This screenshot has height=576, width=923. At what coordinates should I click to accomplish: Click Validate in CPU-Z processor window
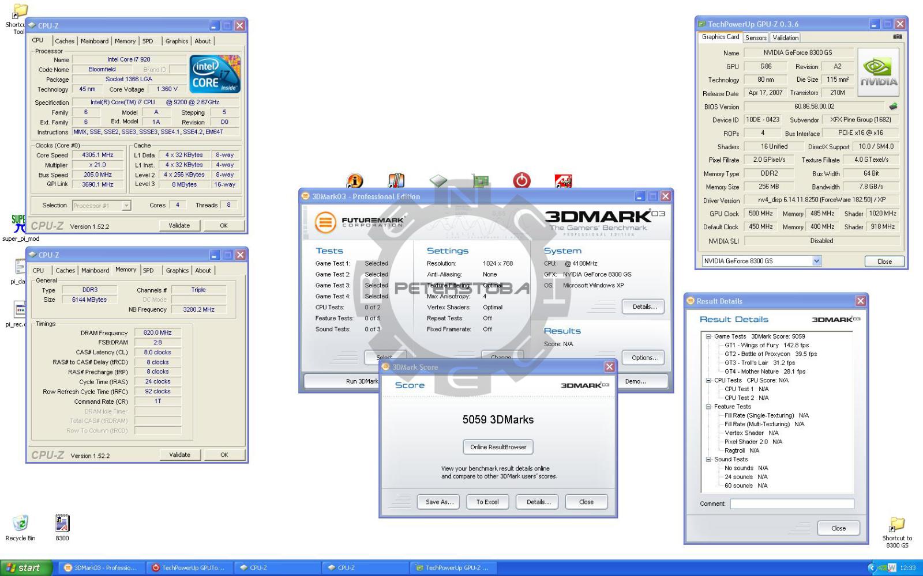click(179, 226)
